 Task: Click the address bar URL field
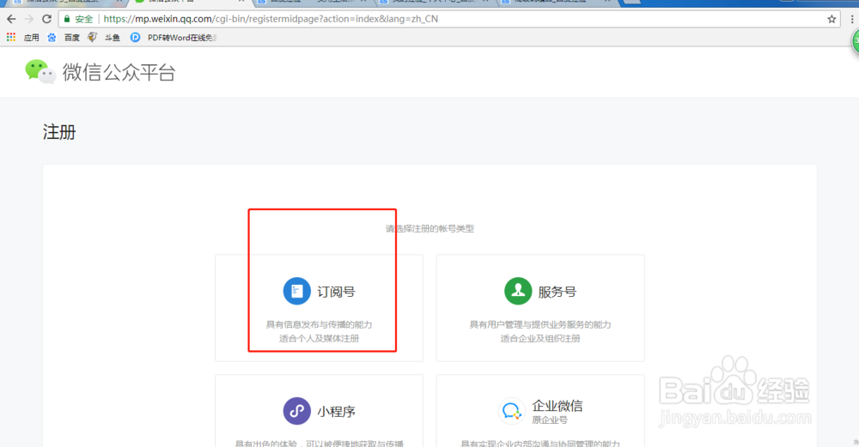click(x=449, y=19)
